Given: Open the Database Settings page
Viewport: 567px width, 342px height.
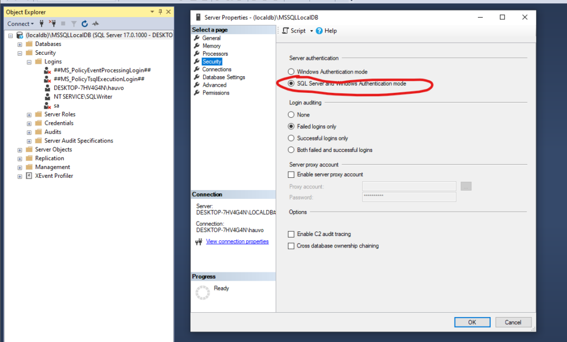Looking at the screenshot, I should (223, 77).
